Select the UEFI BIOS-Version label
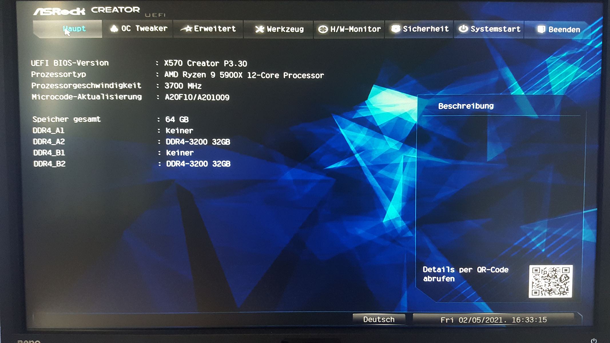Image resolution: width=610 pixels, height=343 pixels. pyautogui.click(x=70, y=63)
